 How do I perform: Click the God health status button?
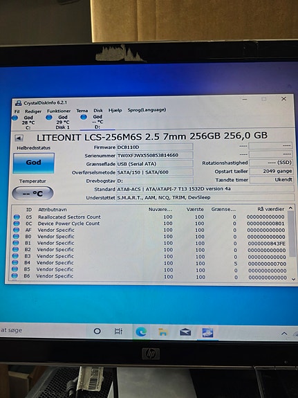(33, 163)
